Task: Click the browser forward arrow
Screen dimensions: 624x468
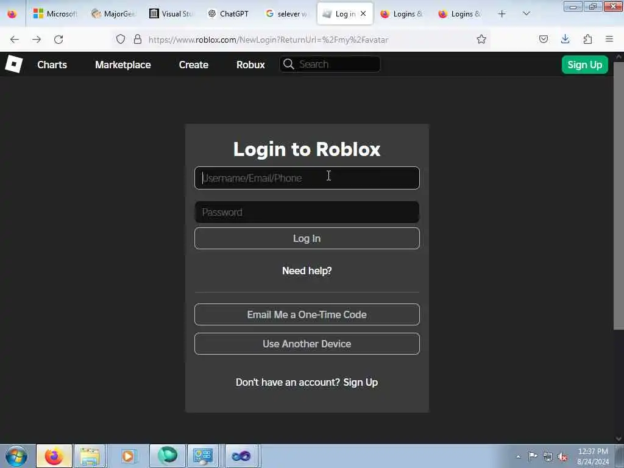Action: click(37, 40)
